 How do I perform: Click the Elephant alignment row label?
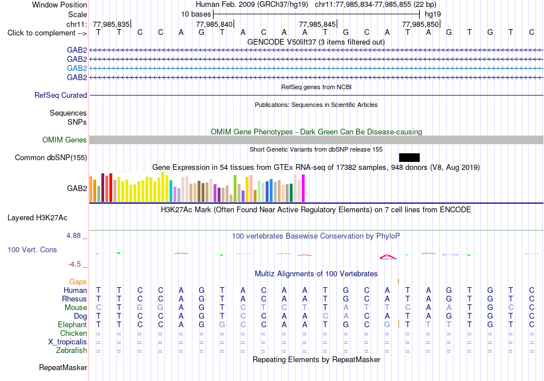tap(72, 325)
